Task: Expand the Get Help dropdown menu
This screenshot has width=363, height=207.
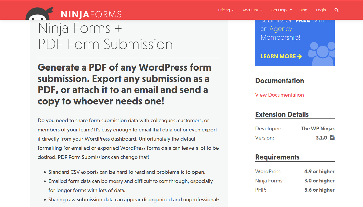Action: click(x=281, y=10)
